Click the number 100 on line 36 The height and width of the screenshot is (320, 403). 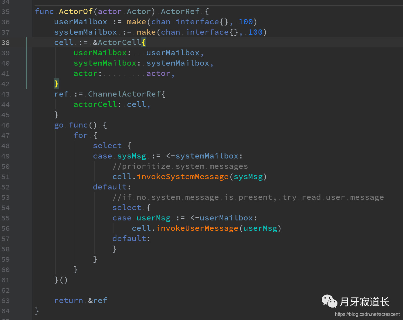click(x=246, y=22)
